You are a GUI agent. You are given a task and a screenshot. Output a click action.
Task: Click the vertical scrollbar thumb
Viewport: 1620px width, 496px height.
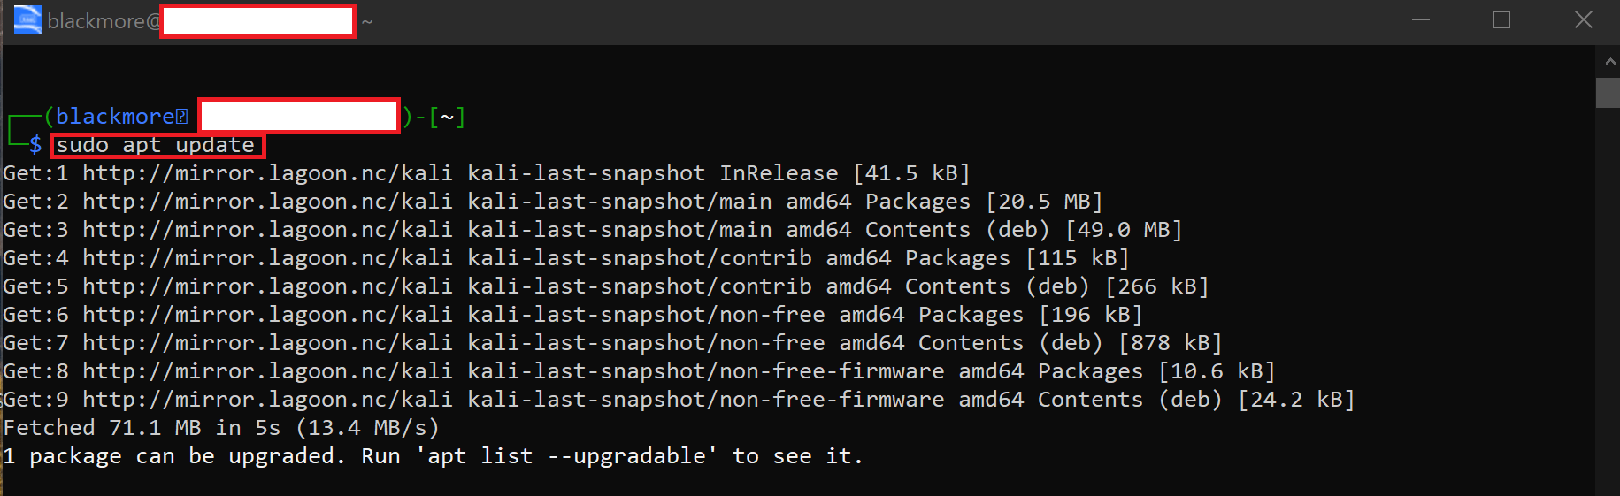click(1608, 93)
